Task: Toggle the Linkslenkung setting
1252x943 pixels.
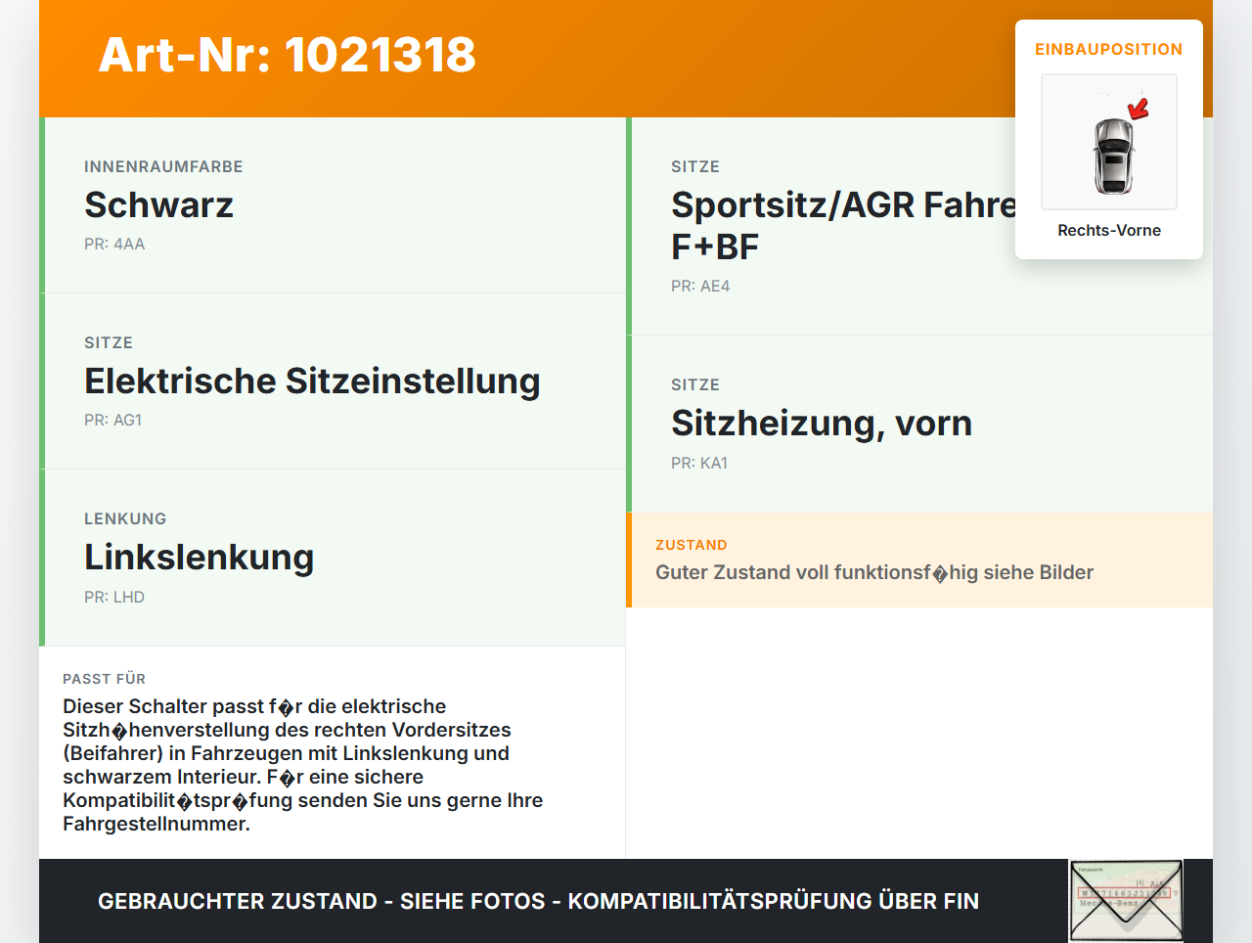Action: click(x=200, y=557)
